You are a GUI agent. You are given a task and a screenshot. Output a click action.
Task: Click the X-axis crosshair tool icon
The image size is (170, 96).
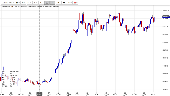(x=41, y=3)
